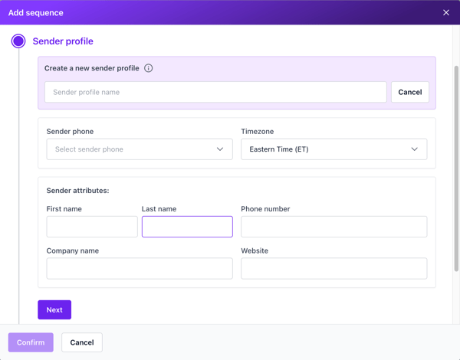Click the chevron arrow in Sender phone field

(220, 149)
